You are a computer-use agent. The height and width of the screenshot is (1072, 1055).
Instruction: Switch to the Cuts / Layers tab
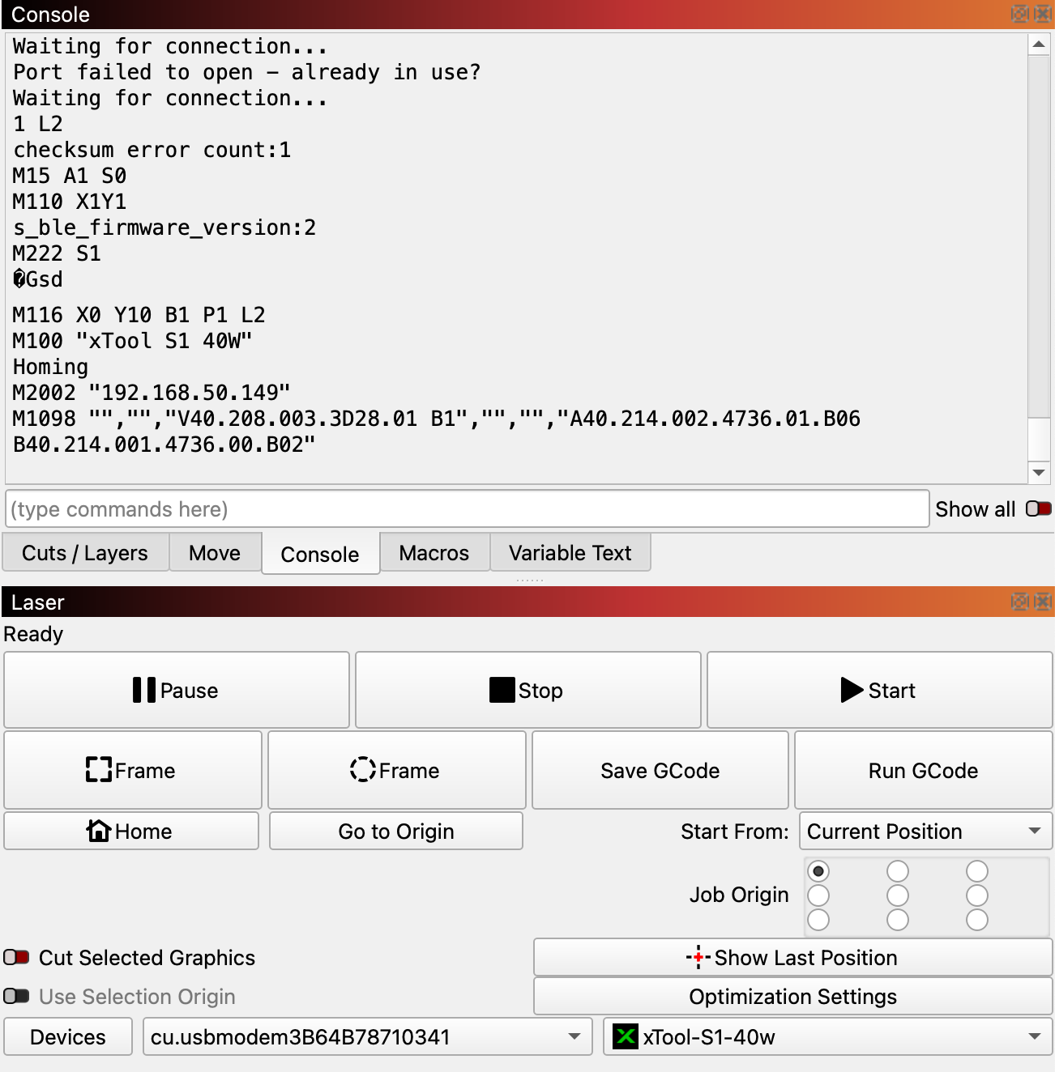point(85,553)
